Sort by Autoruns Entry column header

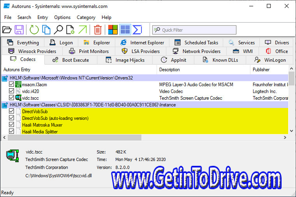coord(79,69)
